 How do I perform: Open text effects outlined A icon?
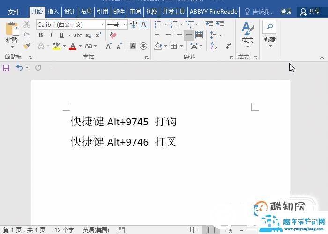(x=41, y=45)
